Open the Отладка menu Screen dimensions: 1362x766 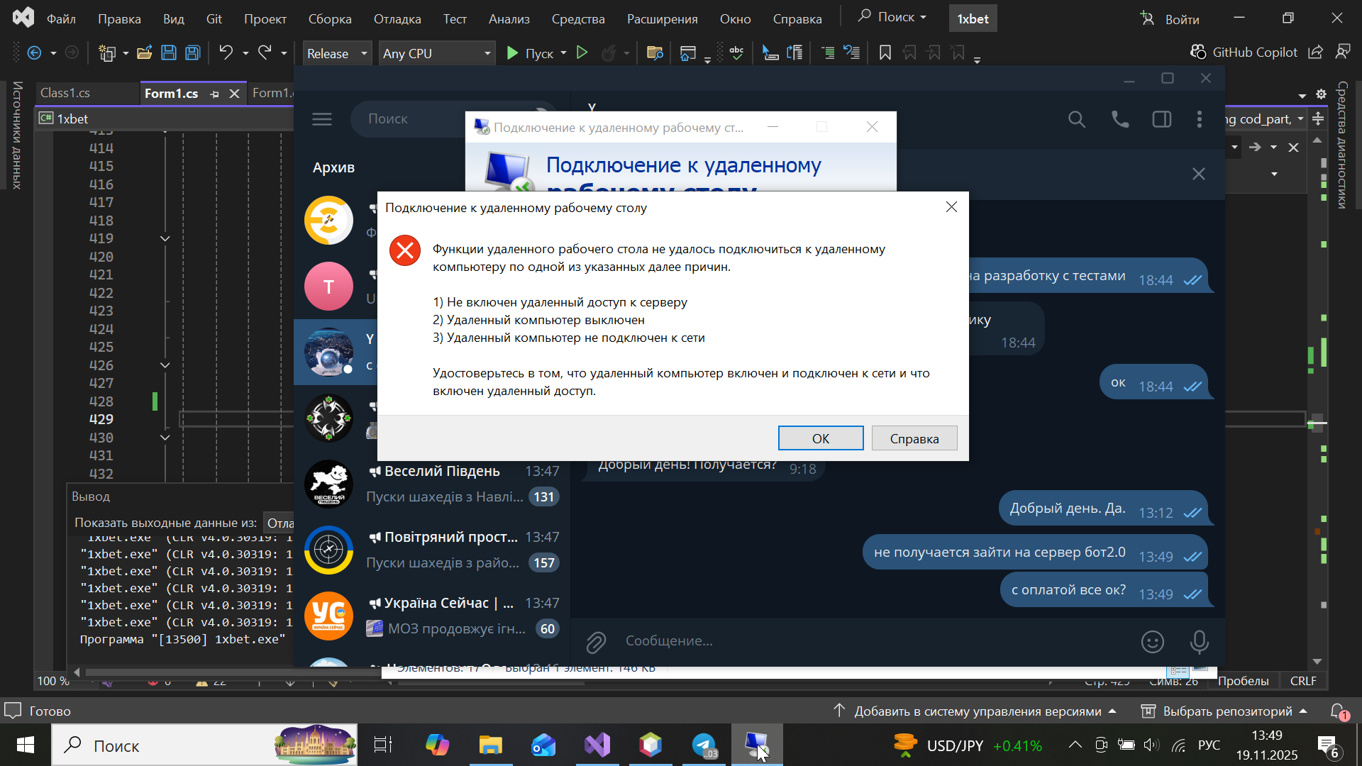pyautogui.click(x=397, y=19)
